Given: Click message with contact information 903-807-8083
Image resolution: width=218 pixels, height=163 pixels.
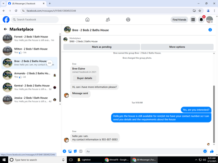Looking at the screenshot, I should tap(95, 138).
